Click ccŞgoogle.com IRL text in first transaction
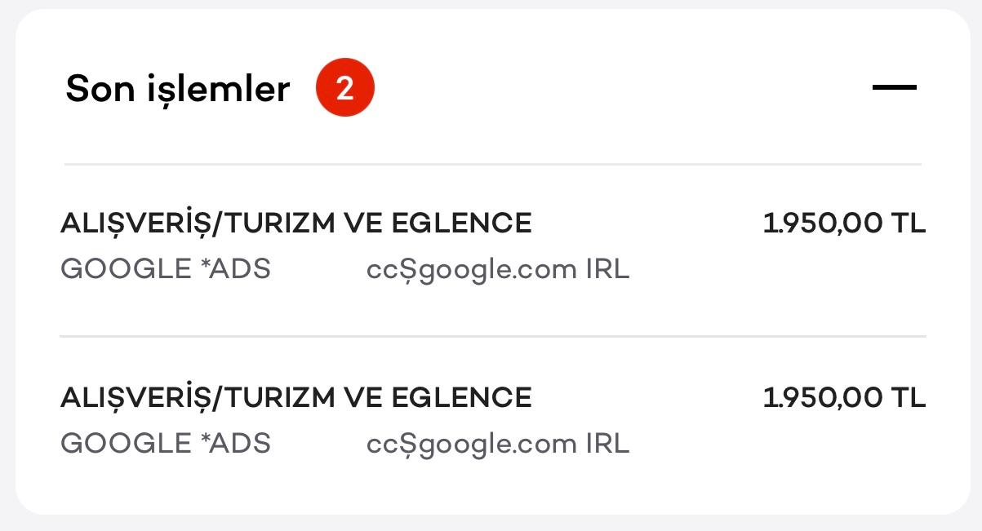Viewport: 982px width, 531px height. [x=497, y=268]
